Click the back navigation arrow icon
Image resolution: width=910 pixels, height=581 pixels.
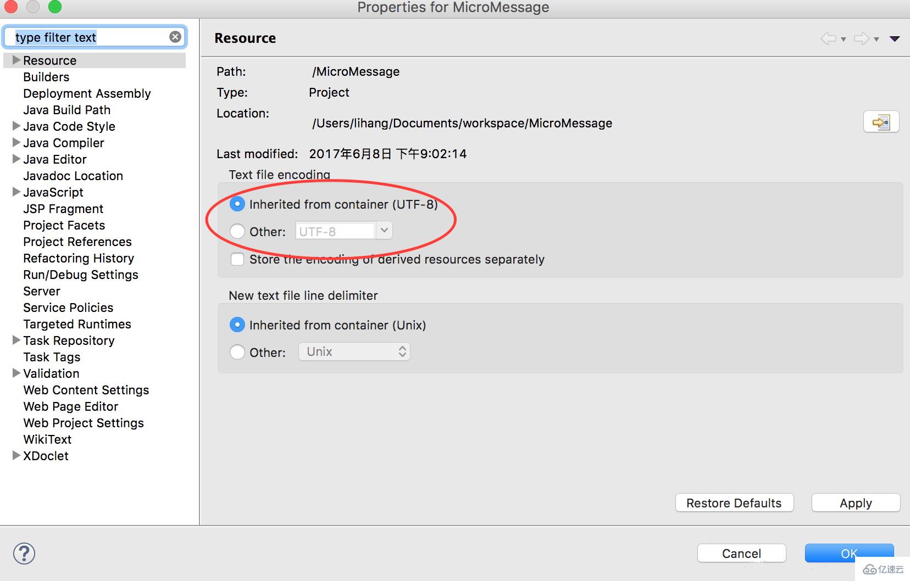pyautogui.click(x=828, y=38)
